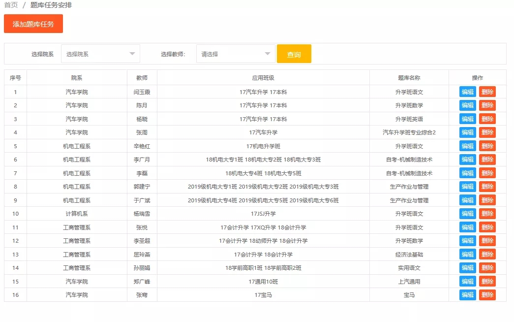Click the 应用班级 column header

coord(263,78)
